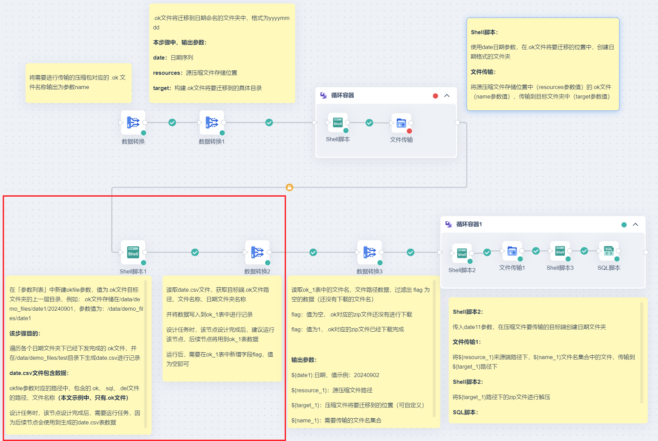This screenshot has width=658, height=441.
Task: Select the 数据转换 node icon
Action: (x=133, y=122)
